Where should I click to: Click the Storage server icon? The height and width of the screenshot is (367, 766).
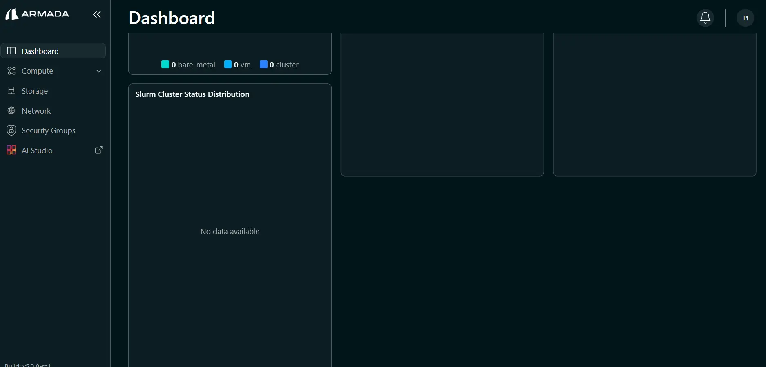pyautogui.click(x=11, y=91)
